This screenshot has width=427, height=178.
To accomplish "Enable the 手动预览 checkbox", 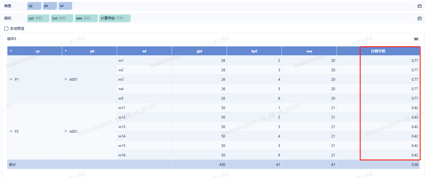I will click(6, 29).
